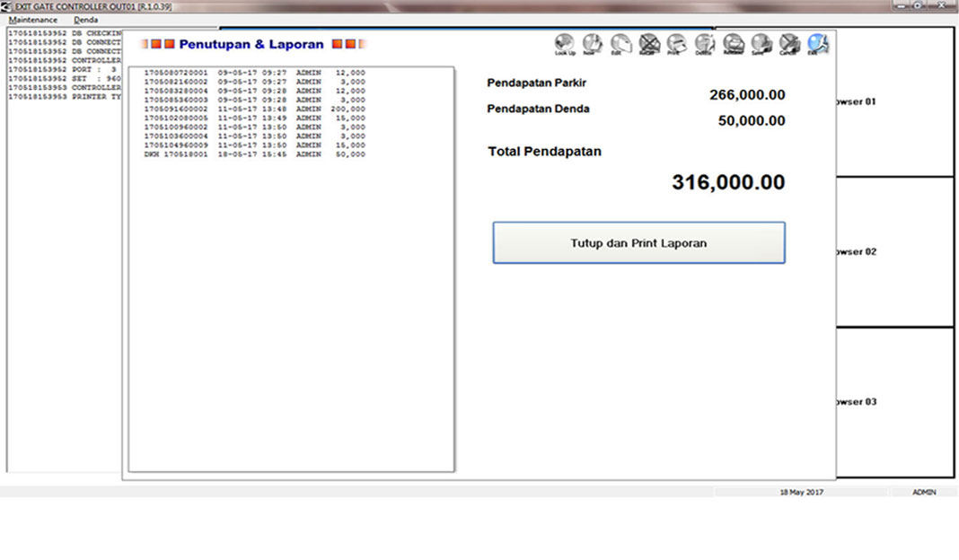Click the Delete toolbar icon

tap(705, 43)
